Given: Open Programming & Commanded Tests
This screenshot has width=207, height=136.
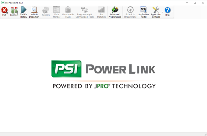Looking at the screenshot, I should click(85, 12).
